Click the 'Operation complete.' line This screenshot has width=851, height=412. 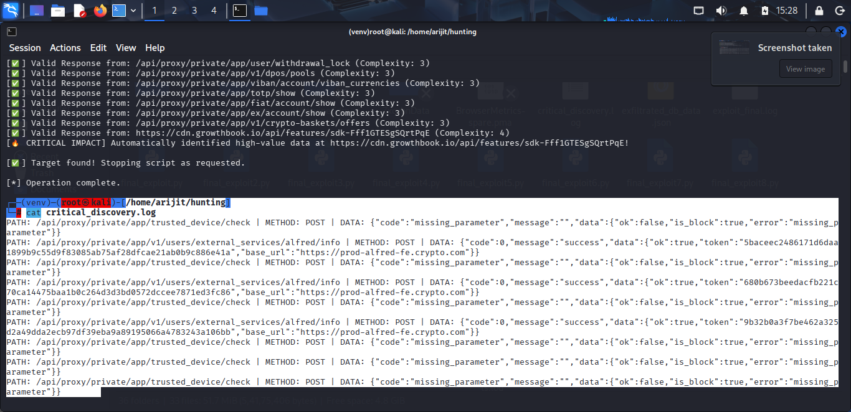pyautogui.click(x=64, y=182)
